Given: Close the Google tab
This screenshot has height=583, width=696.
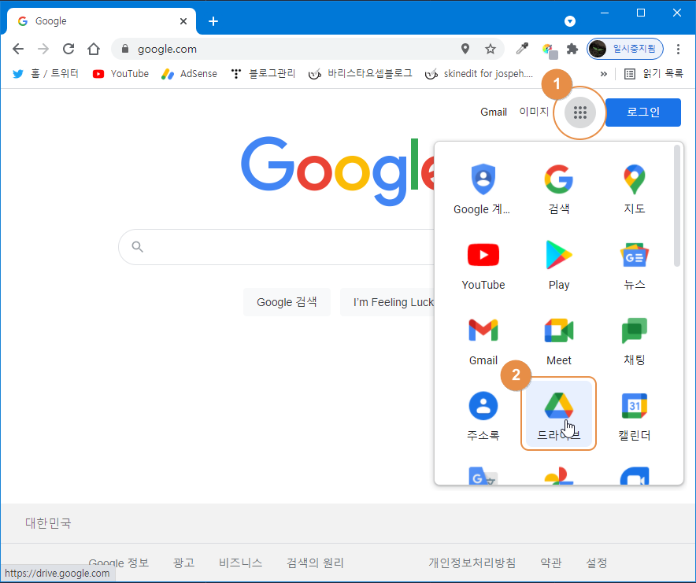Looking at the screenshot, I should (183, 21).
